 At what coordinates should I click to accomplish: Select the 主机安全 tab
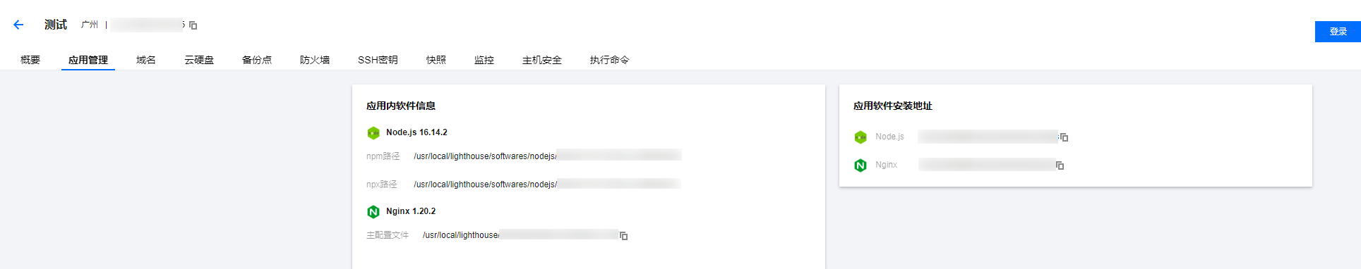pyautogui.click(x=542, y=60)
